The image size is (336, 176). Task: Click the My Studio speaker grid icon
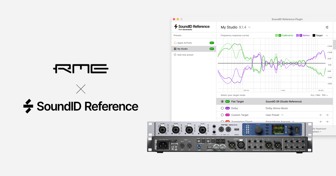pos(175,49)
